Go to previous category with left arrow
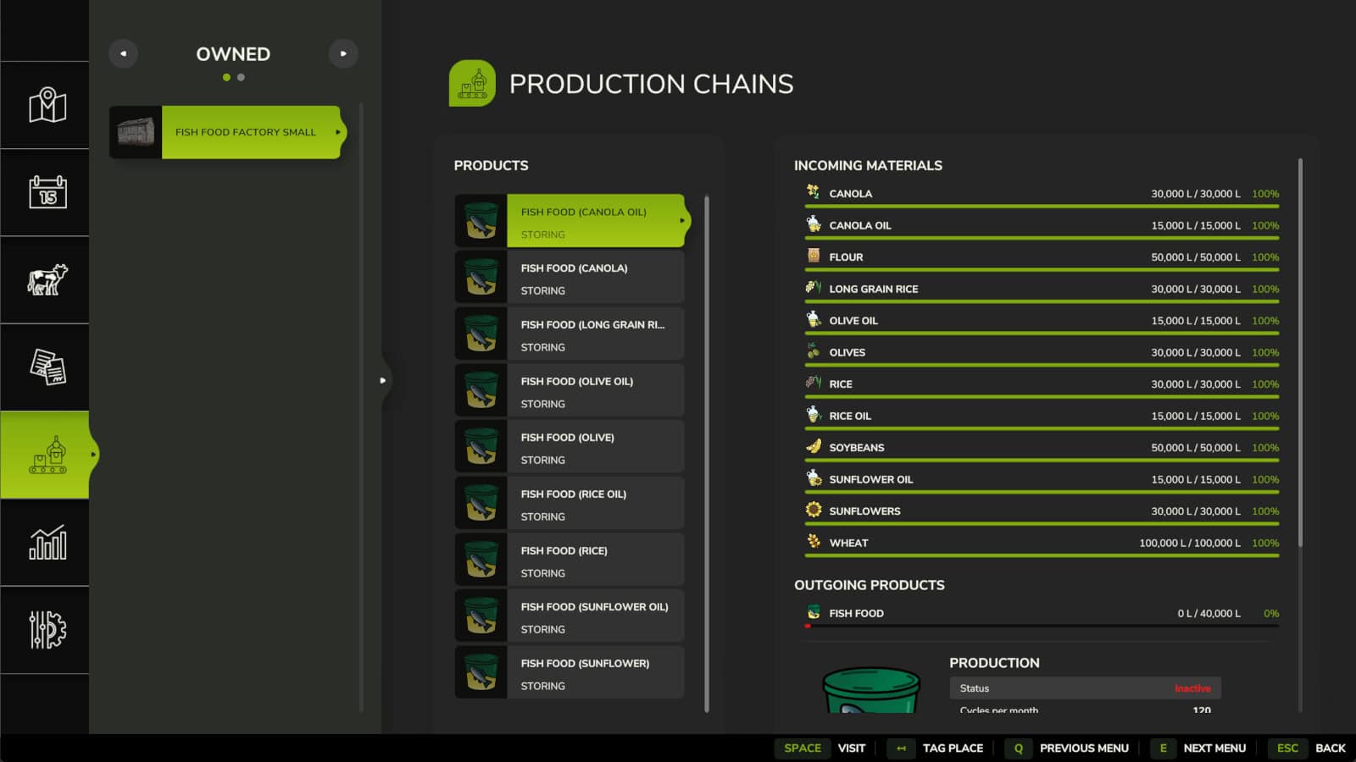The width and height of the screenshot is (1356, 762). click(123, 53)
